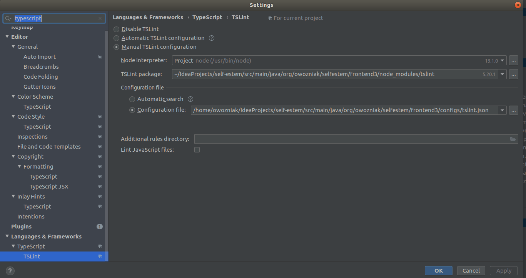Viewport: 526px width, 278px height.
Task: Browse for configuration file with ellipsis button
Action: click(x=514, y=111)
